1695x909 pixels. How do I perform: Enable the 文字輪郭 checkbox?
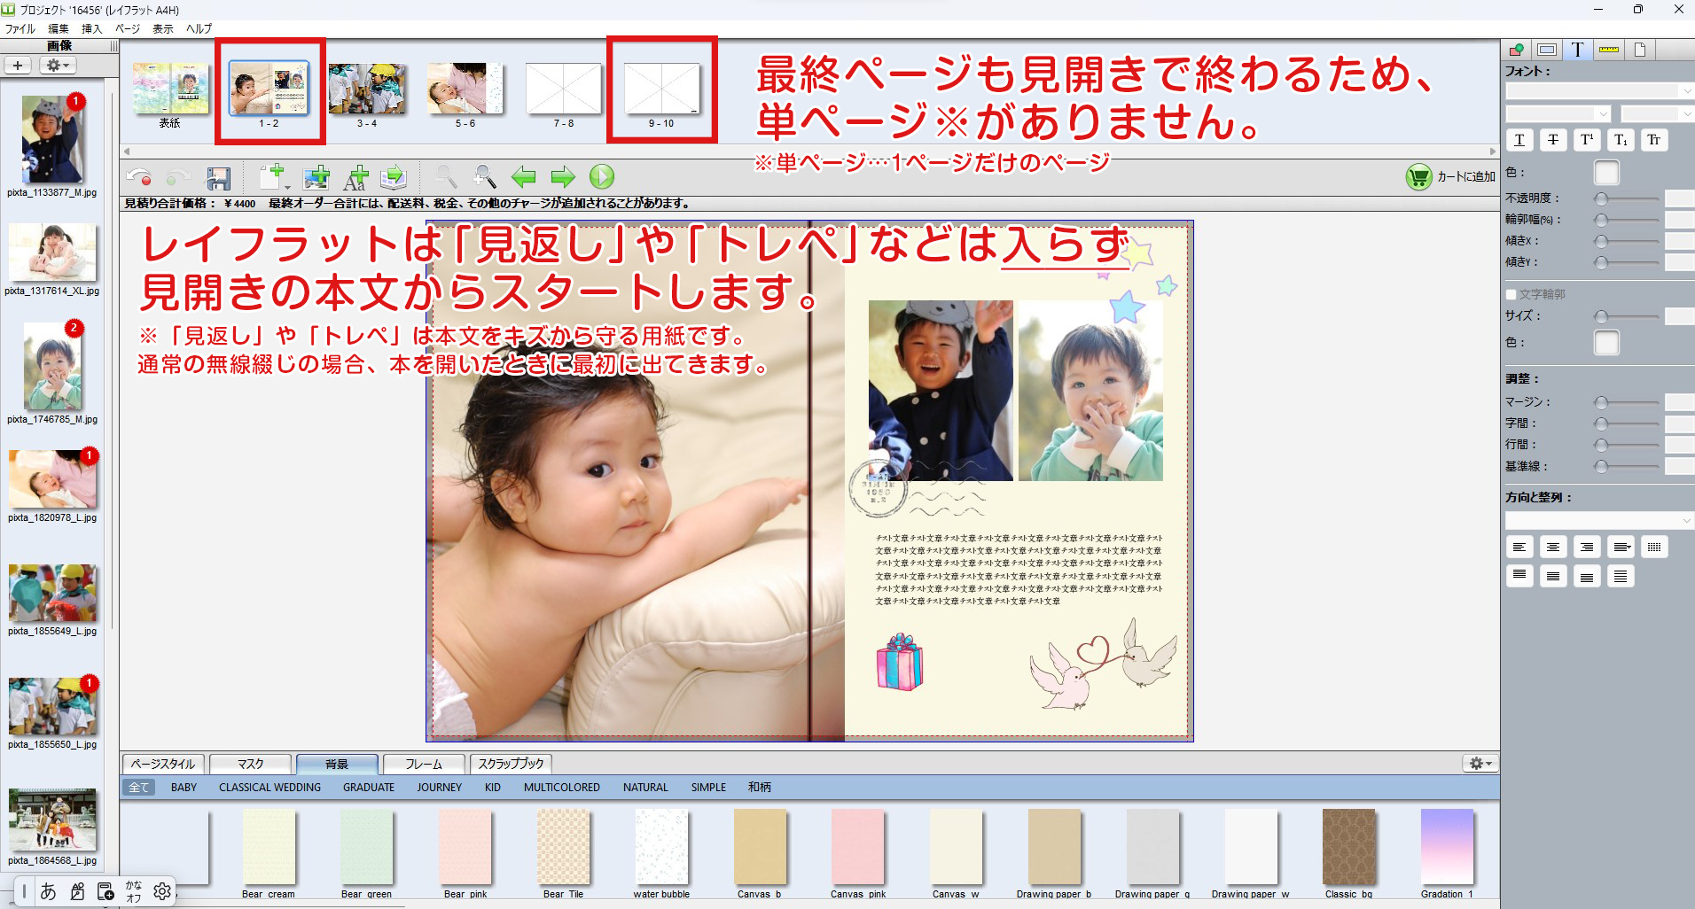(x=1511, y=295)
